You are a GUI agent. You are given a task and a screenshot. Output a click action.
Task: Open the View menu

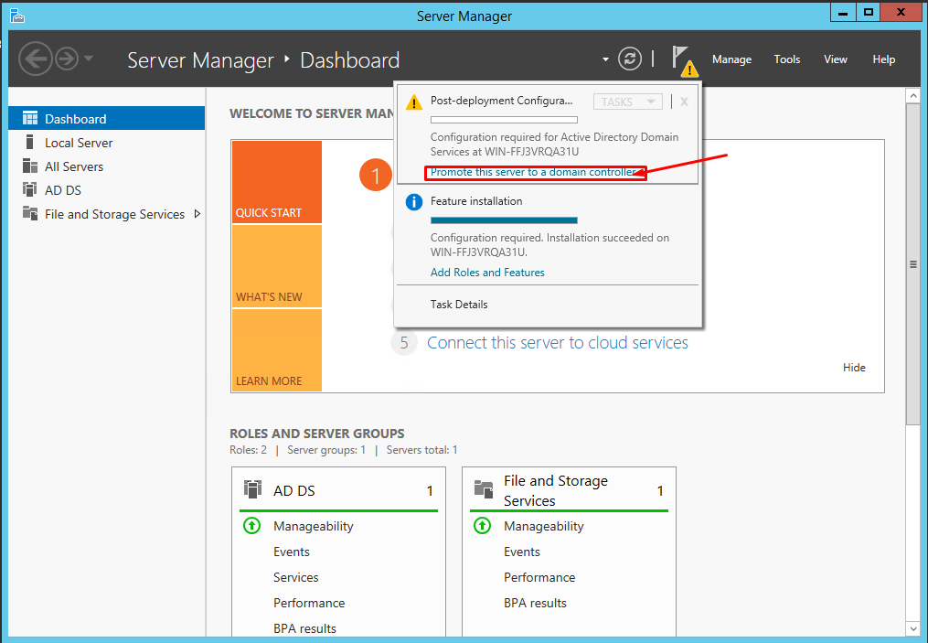pyautogui.click(x=835, y=59)
